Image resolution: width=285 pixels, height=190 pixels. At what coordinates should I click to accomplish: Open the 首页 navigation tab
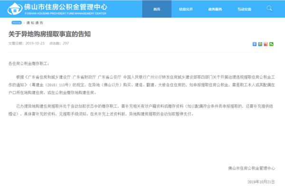[x=157, y=9]
